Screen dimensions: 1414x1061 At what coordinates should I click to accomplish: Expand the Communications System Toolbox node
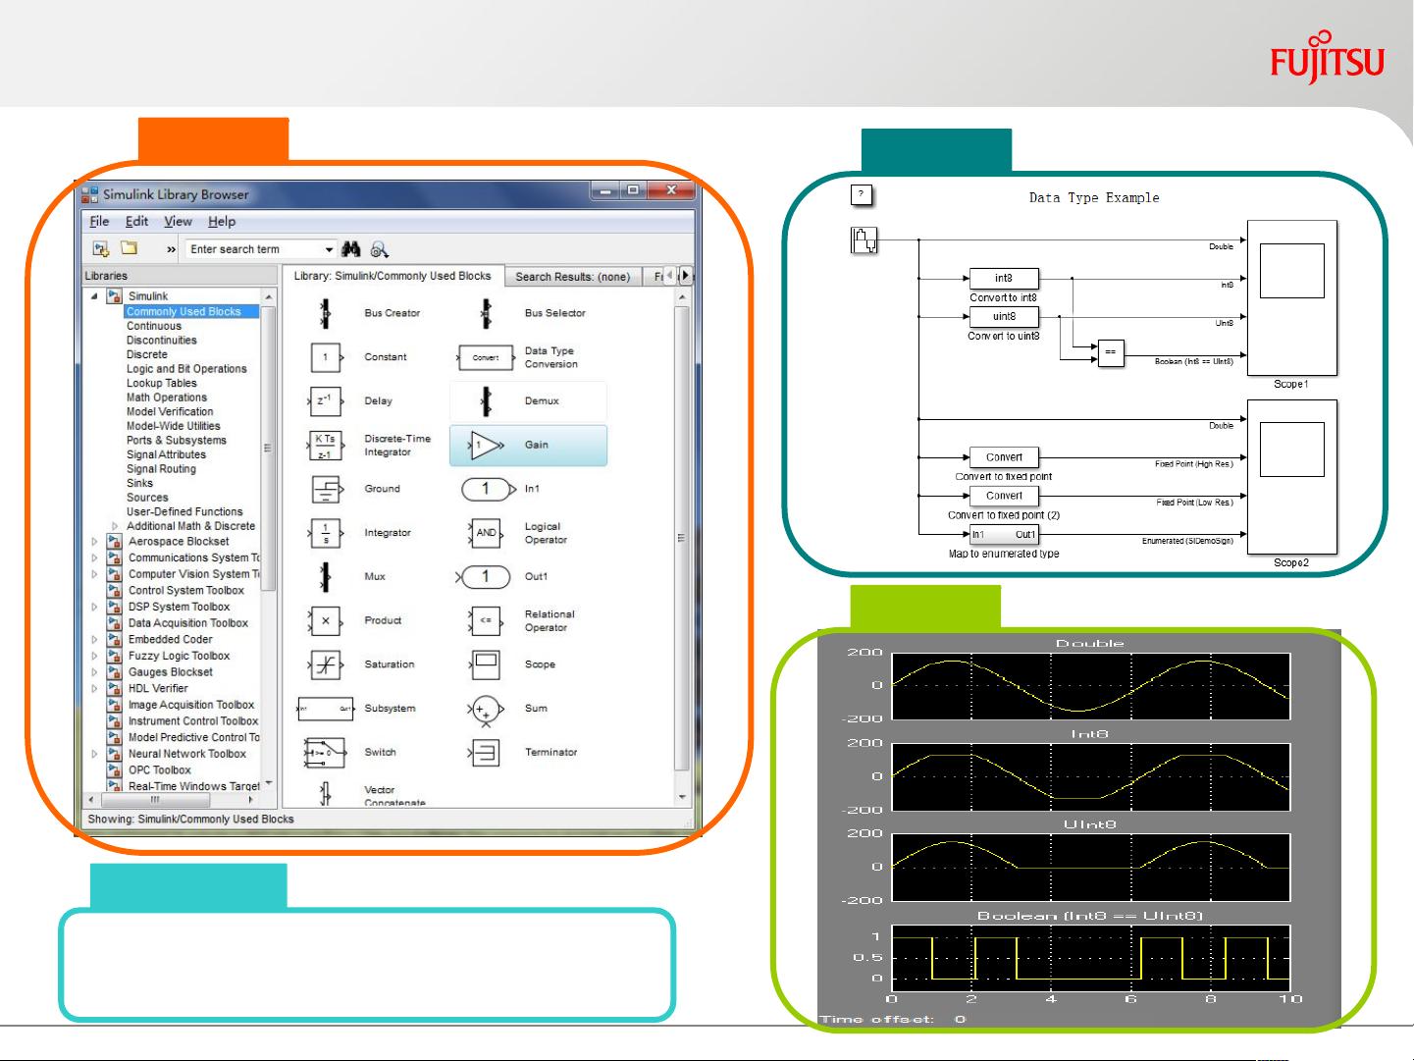click(x=95, y=557)
